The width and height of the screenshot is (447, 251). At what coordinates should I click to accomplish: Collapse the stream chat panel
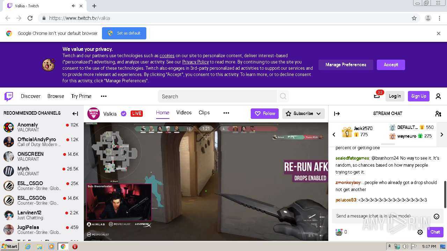337,113
